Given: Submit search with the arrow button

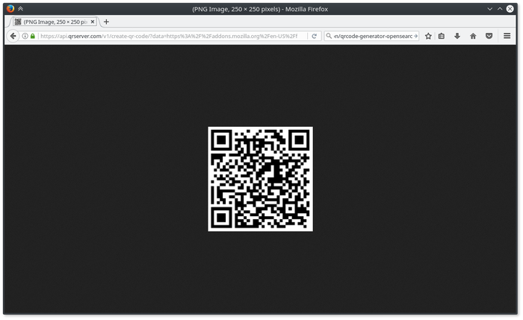Looking at the screenshot, I should [415, 36].
